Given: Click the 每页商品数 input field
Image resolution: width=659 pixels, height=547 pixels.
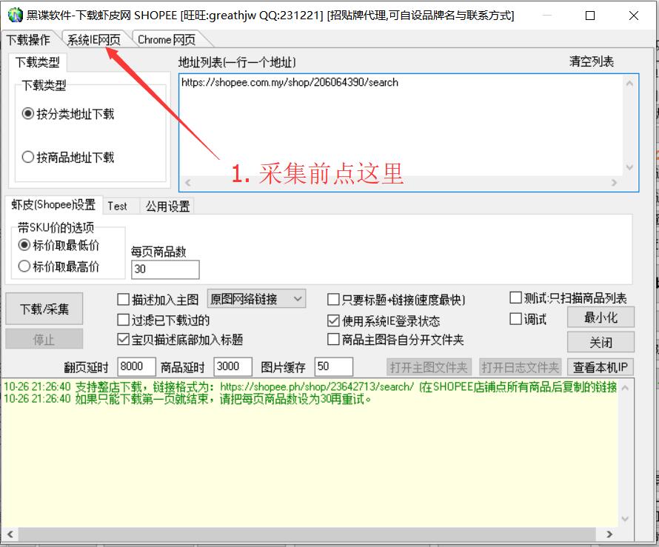Looking at the screenshot, I should [165, 269].
